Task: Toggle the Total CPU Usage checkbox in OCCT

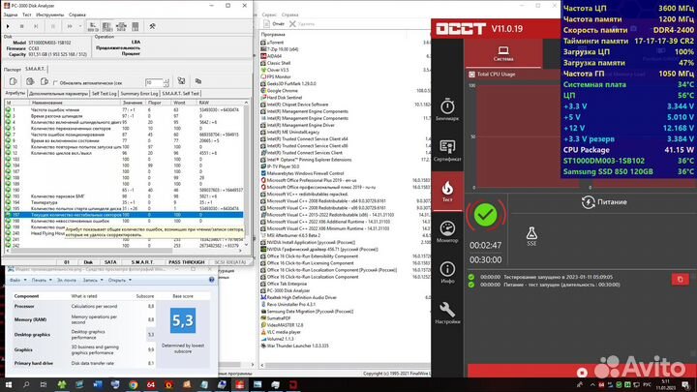Action: [x=472, y=75]
